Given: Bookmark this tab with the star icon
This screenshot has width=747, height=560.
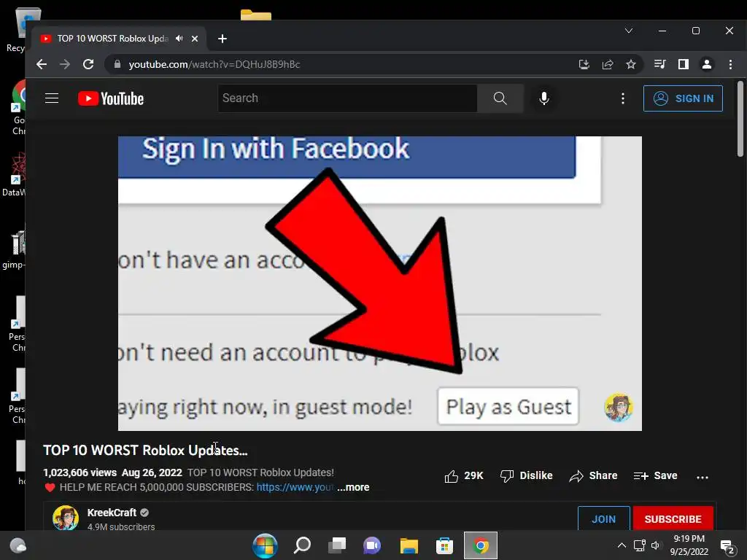Looking at the screenshot, I should 631,64.
